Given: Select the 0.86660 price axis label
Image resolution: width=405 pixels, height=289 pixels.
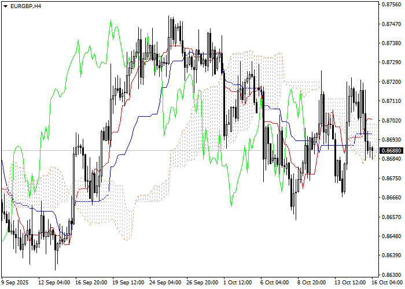Looking at the screenshot, I should tap(391, 197).
